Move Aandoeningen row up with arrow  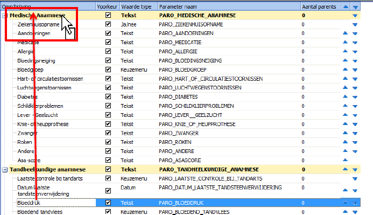345,33
